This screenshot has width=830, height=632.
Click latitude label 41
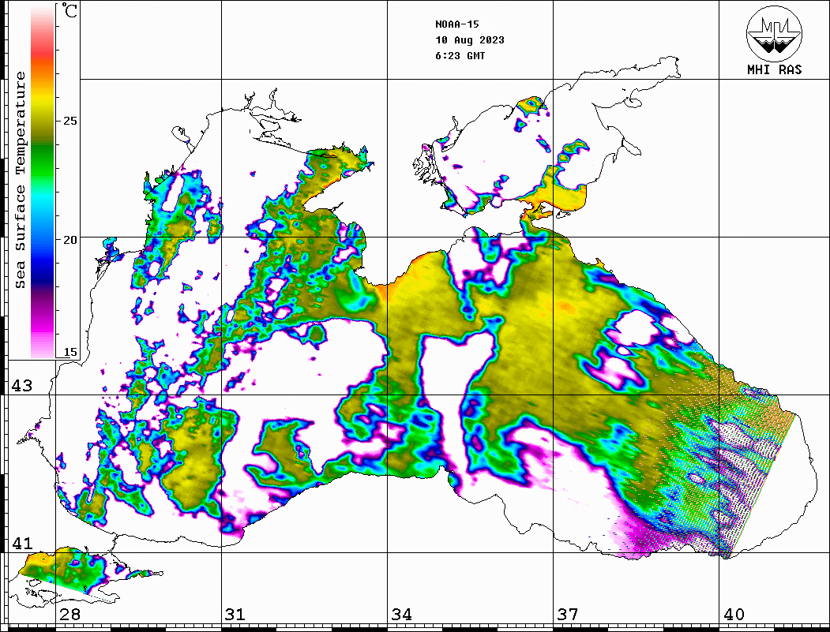(x=22, y=544)
